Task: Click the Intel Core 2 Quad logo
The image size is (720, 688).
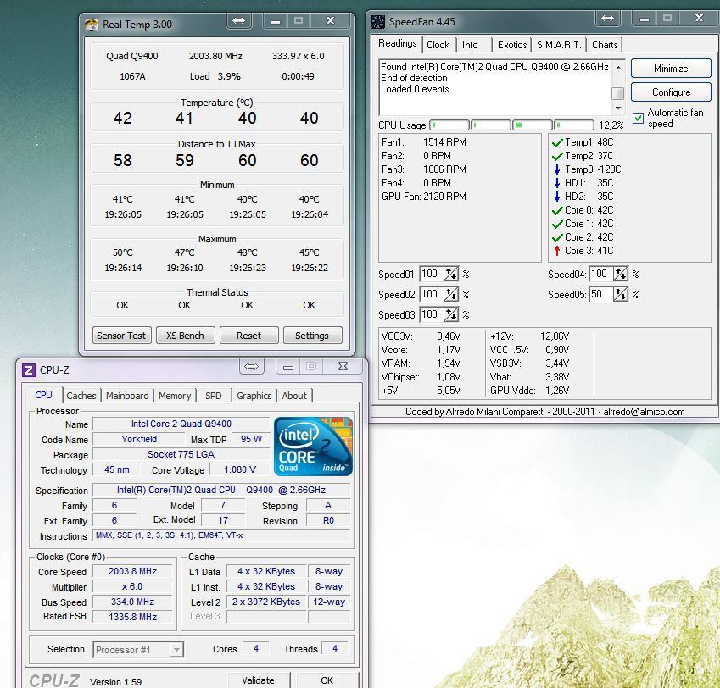Action: [313, 446]
